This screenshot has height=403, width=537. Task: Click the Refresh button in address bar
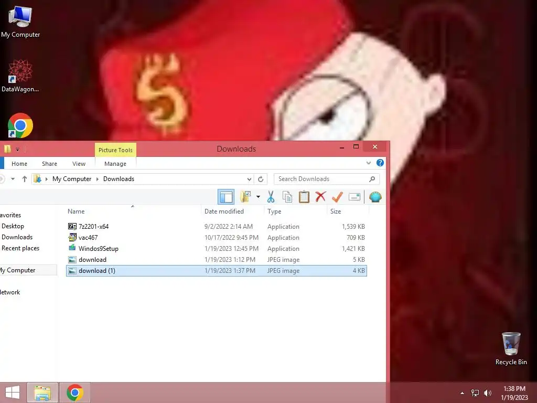coord(261,179)
